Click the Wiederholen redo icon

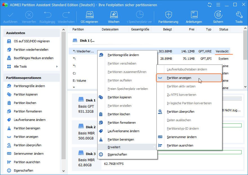[x=66, y=15]
